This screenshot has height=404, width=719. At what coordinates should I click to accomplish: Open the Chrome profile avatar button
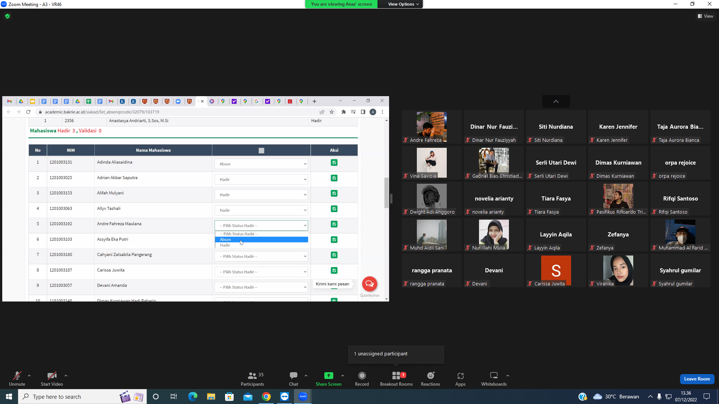[x=373, y=112]
